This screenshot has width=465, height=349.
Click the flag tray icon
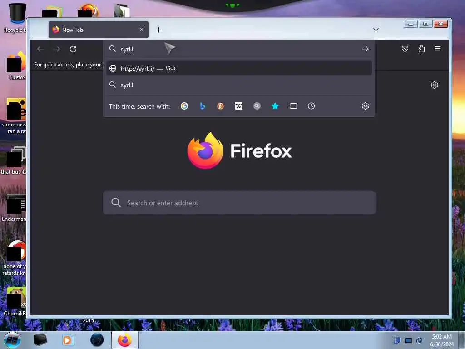(397, 340)
